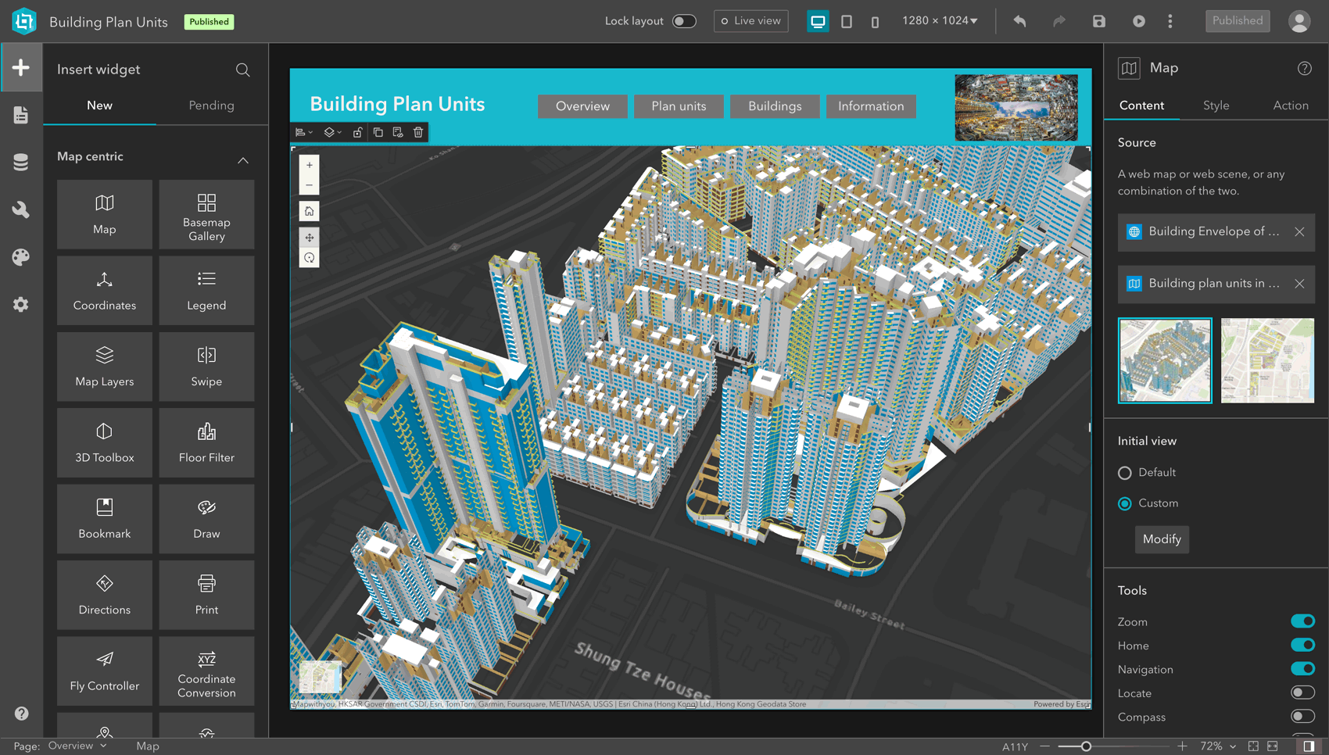Image resolution: width=1329 pixels, height=755 pixels.
Task: Insert the Fly Controller widget
Action: pyautogui.click(x=104, y=671)
